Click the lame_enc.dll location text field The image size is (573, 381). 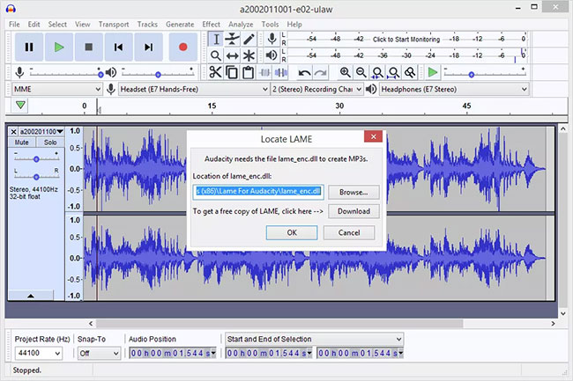[x=258, y=192]
